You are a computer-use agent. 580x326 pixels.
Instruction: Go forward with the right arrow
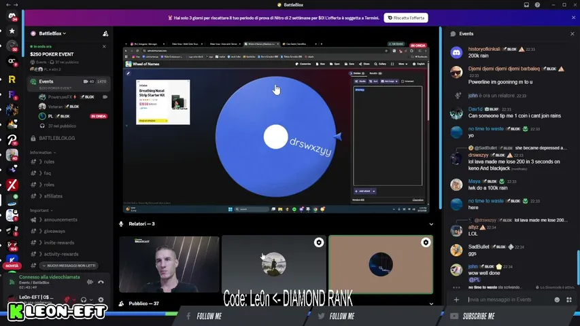pyautogui.click(x=16, y=5)
